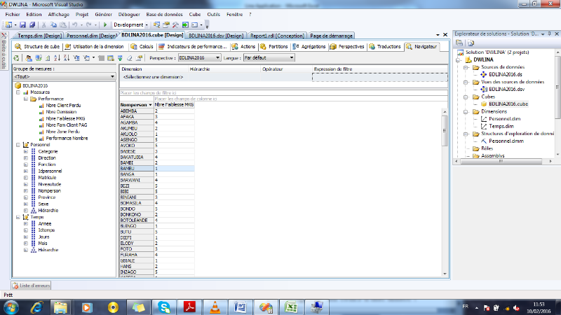The width and height of the screenshot is (561, 315).
Task: Click the filter expression field
Action: coord(379,78)
